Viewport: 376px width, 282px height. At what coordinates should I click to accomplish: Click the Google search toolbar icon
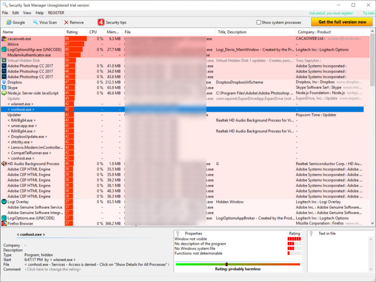click(9, 22)
